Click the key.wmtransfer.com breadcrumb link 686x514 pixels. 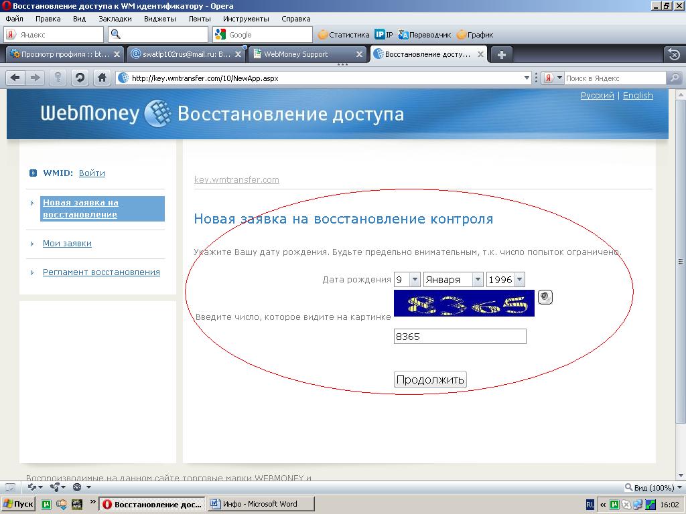236,179
